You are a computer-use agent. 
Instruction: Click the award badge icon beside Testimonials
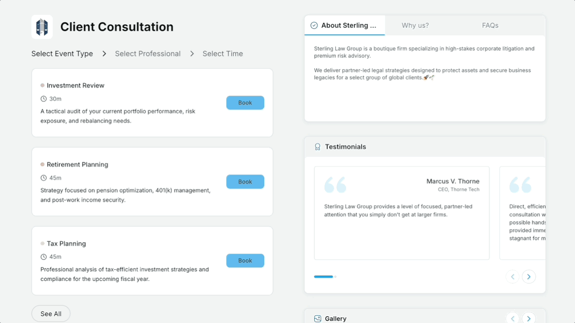coord(317,146)
